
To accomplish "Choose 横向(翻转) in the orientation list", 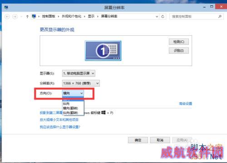I will point(73,108).
